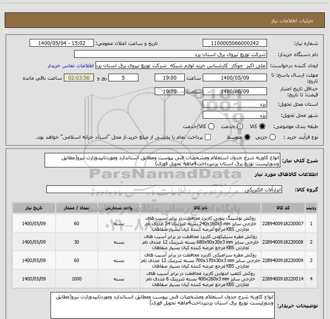Click item code 2289400918220007
Viewport: 330px width, 319px height.
(x=283, y=224)
